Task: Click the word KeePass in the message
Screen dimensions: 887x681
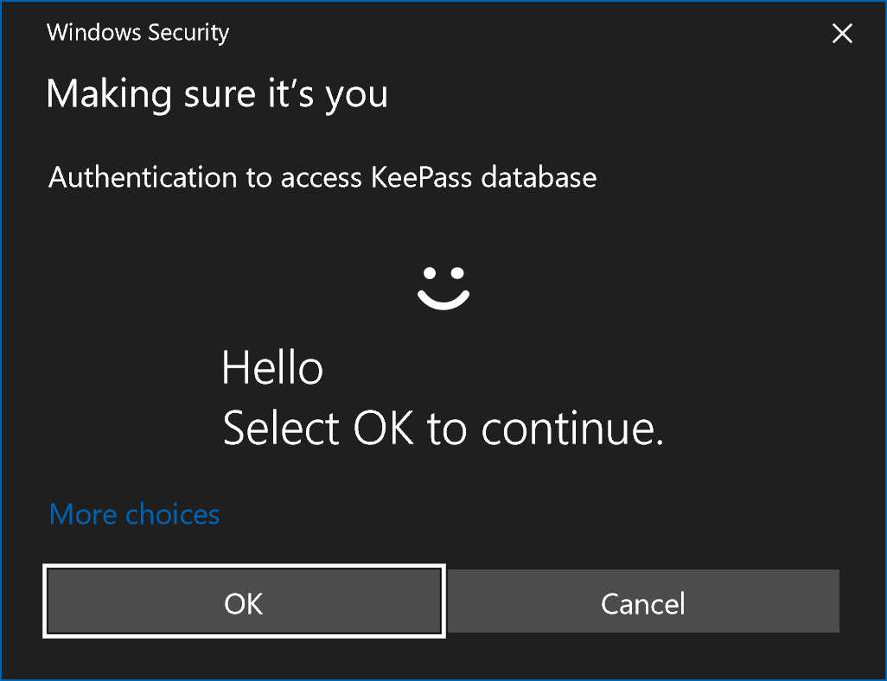Action: 422,178
